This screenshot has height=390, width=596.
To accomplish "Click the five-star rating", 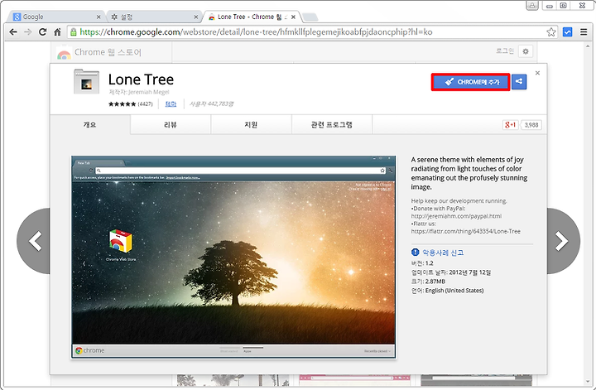I will click(122, 104).
